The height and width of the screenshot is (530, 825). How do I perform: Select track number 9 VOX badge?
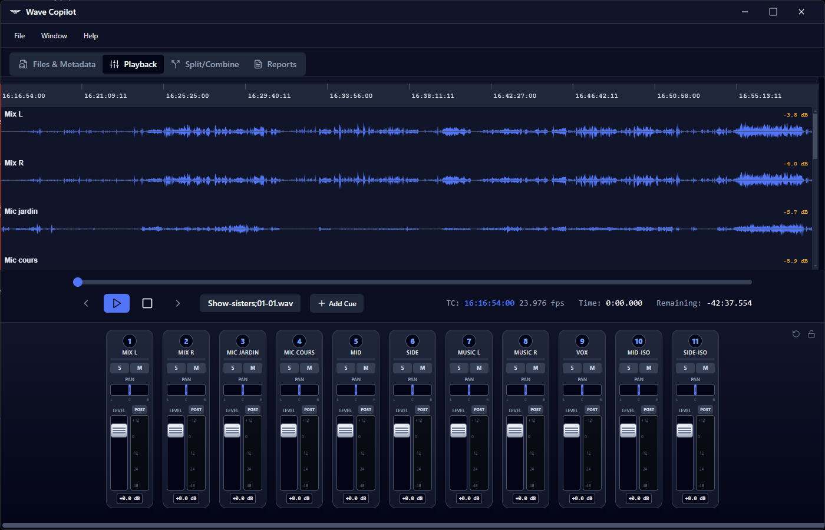click(582, 341)
